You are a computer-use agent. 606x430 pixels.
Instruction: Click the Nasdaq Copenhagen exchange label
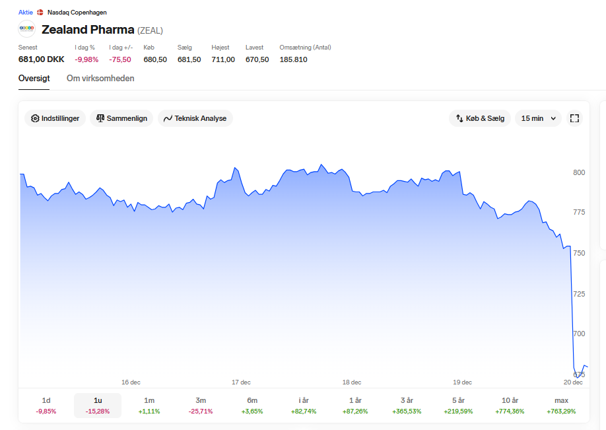(x=77, y=13)
